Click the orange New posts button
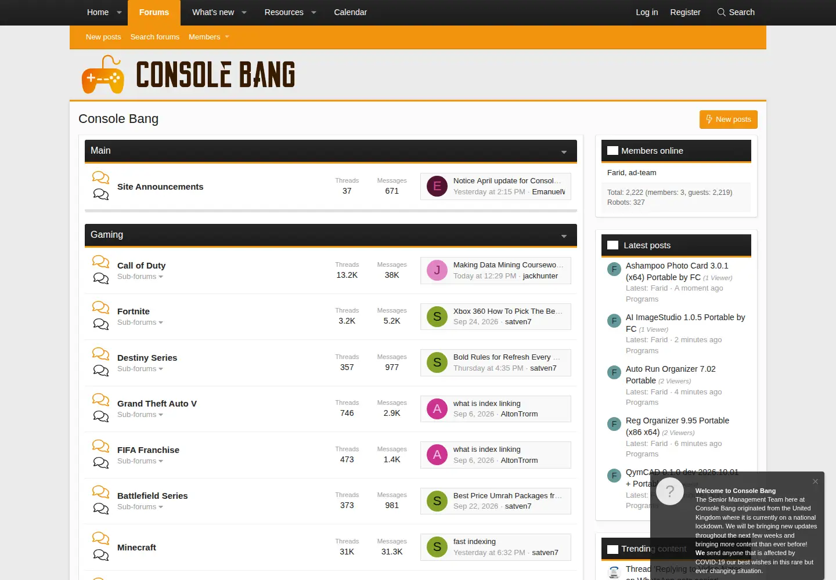836x580 pixels. (x=729, y=119)
